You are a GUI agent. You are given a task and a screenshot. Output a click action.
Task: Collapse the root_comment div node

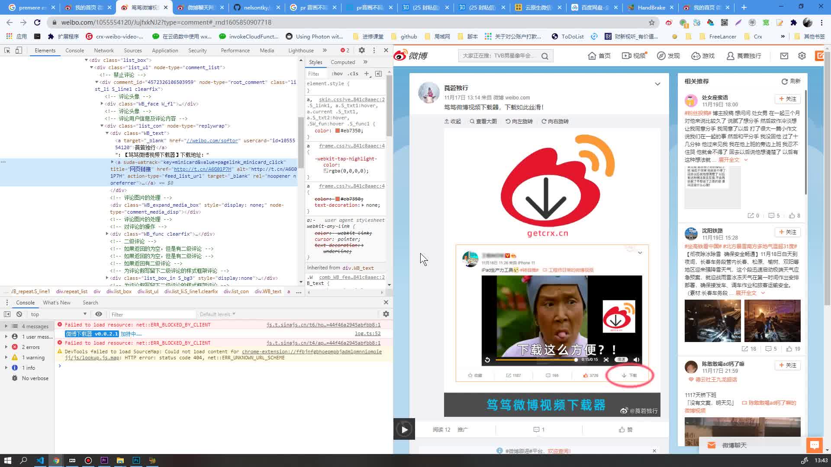point(97,82)
